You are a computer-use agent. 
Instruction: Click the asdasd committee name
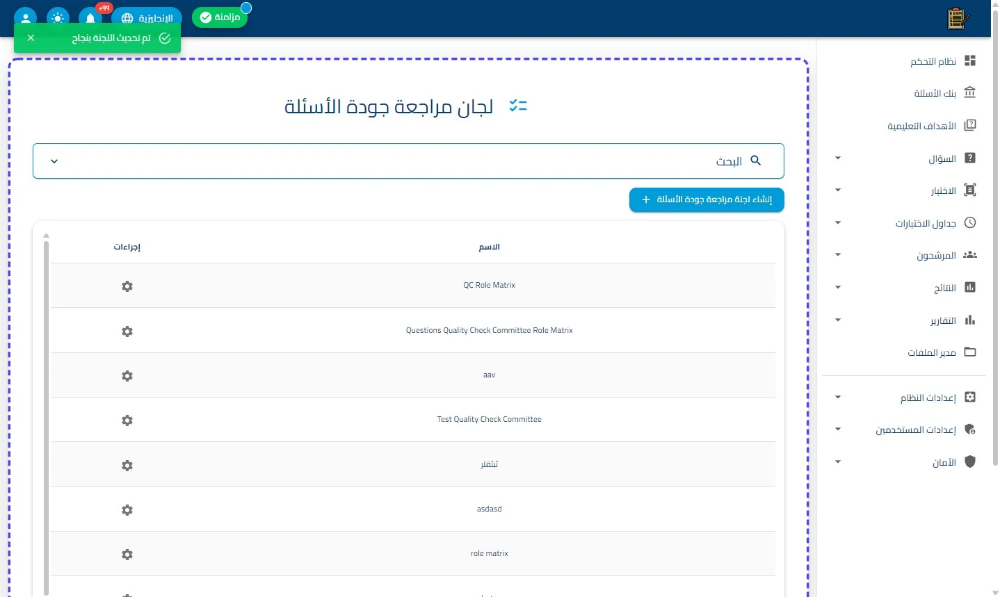pyautogui.click(x=489, y=509)
